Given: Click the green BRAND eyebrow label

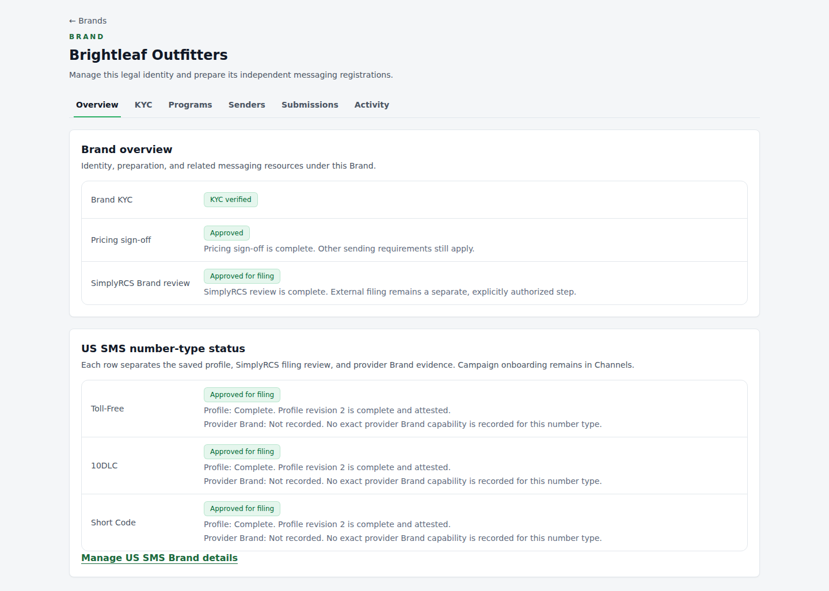Looking at the screenshot, I should click(x=86, y=37).
